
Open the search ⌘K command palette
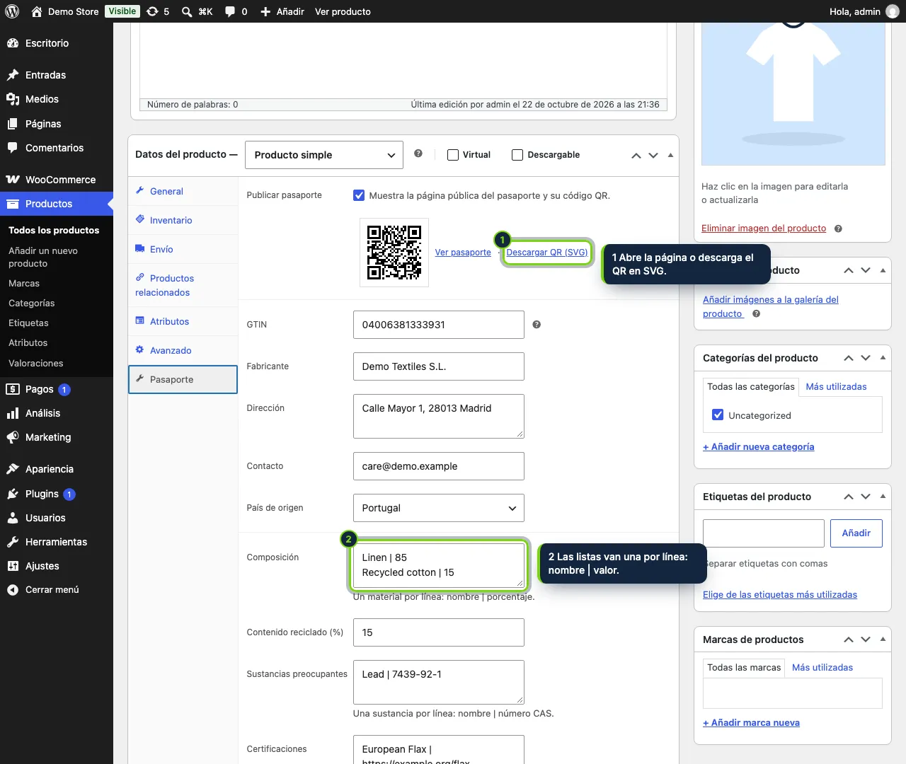[x=197, y=11]
